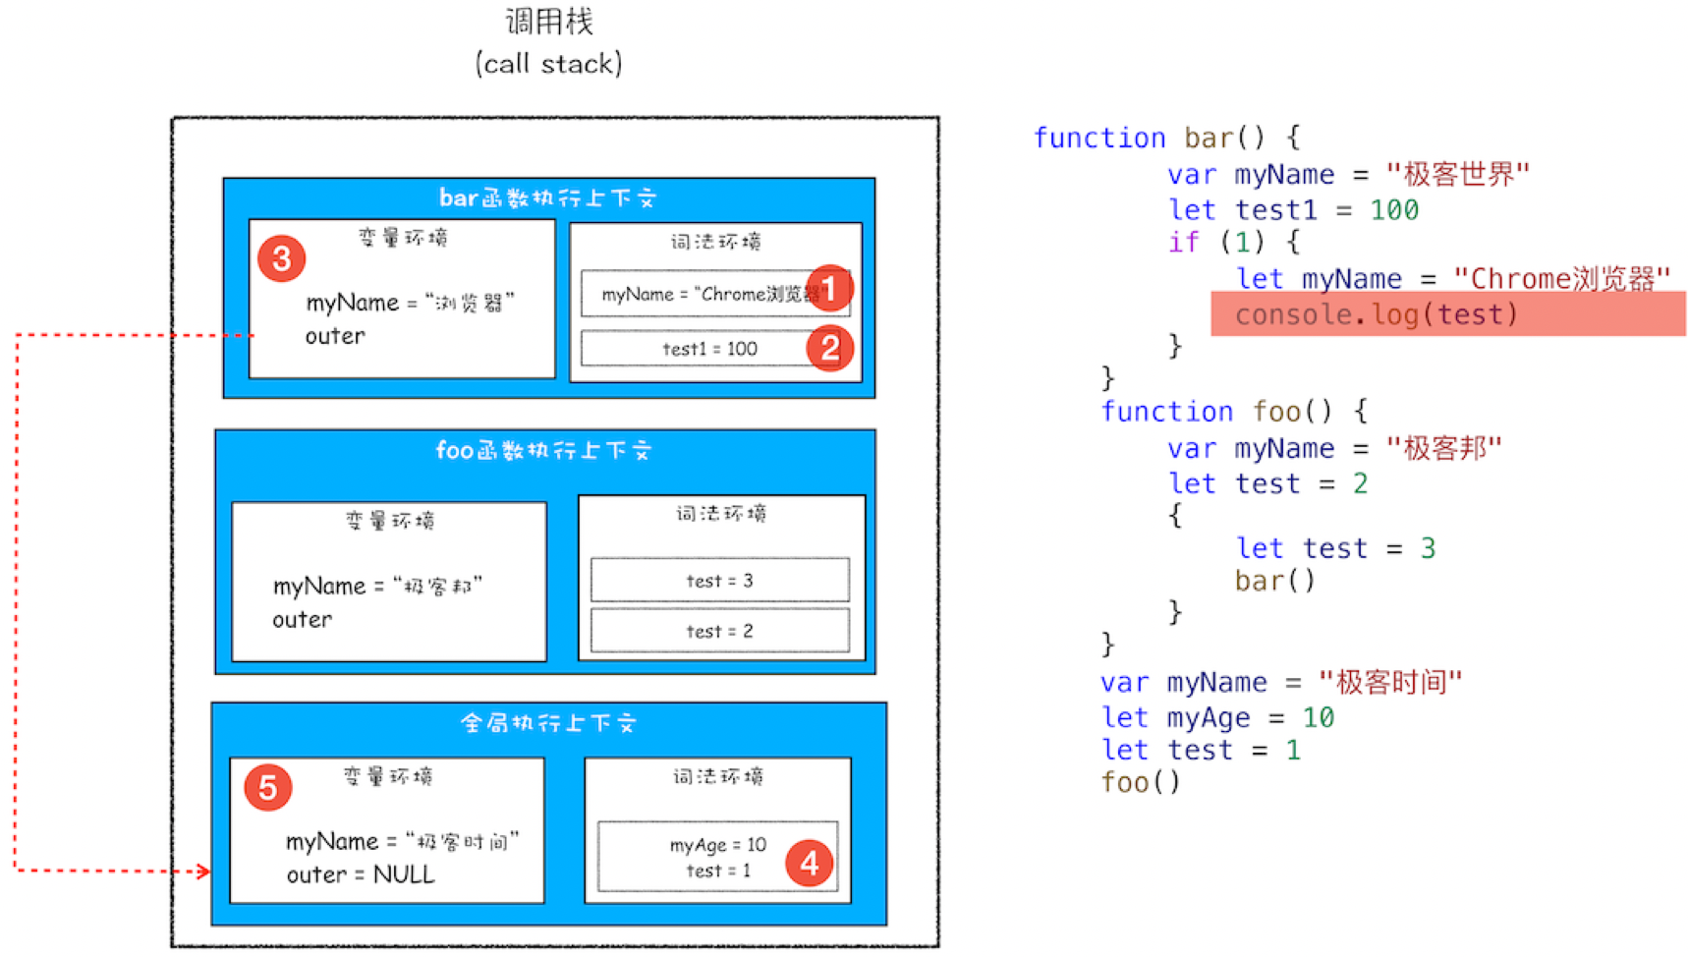Select "outer" text in foo variable environment

303,620
